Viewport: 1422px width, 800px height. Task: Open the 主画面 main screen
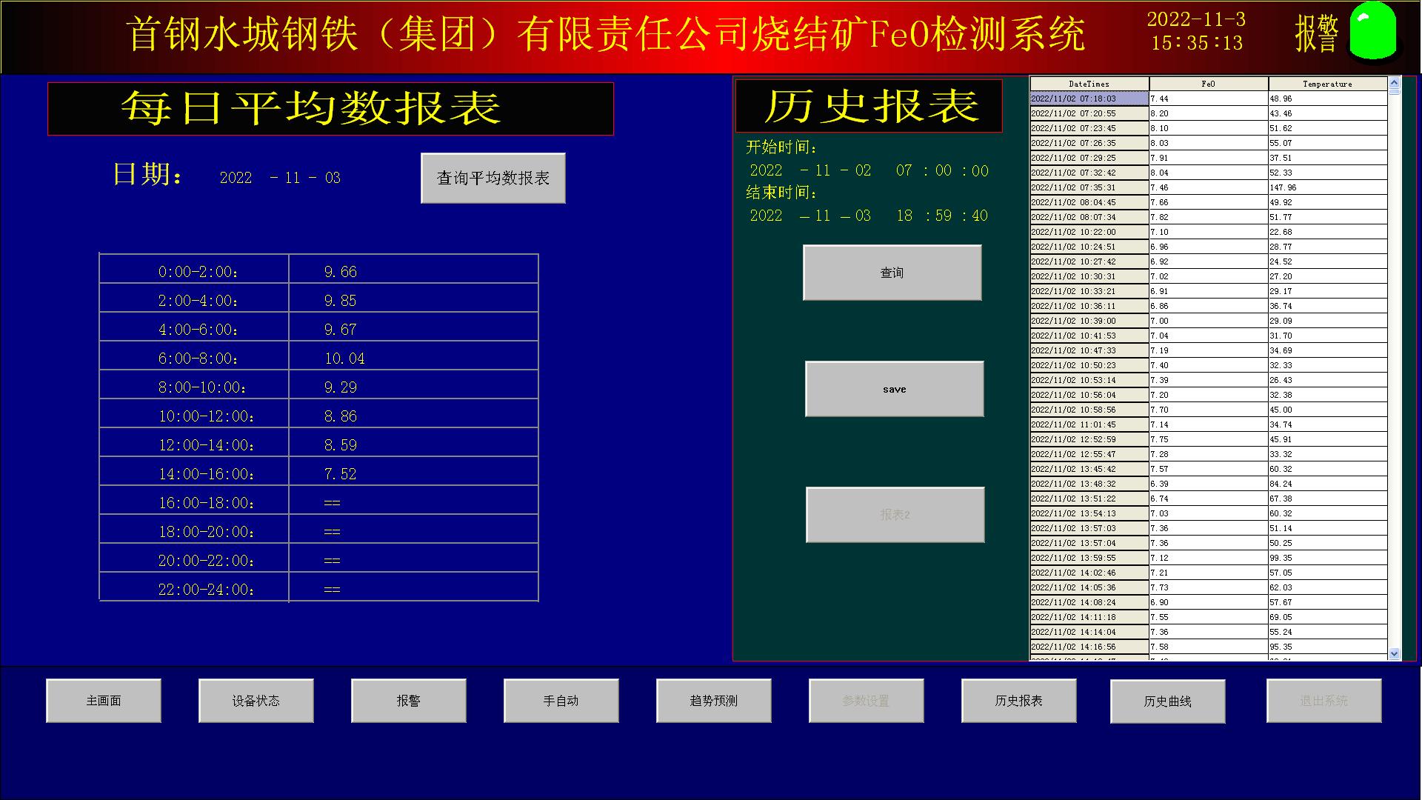pyautogui.click(x=104, y=701)
